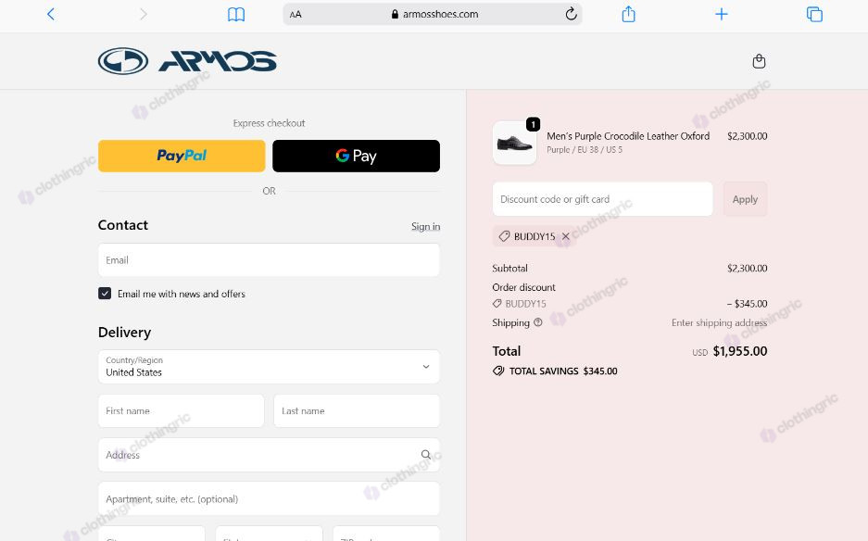Focus the Email input field
Viewport: 868px width, 541px height.
click(x=269, y=260)
